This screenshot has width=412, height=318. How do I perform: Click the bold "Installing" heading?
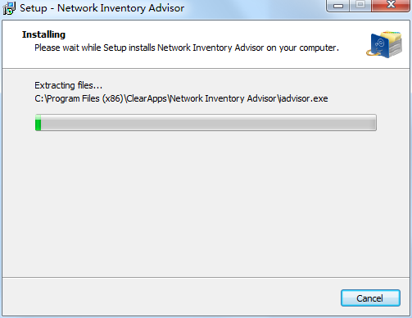43,34
